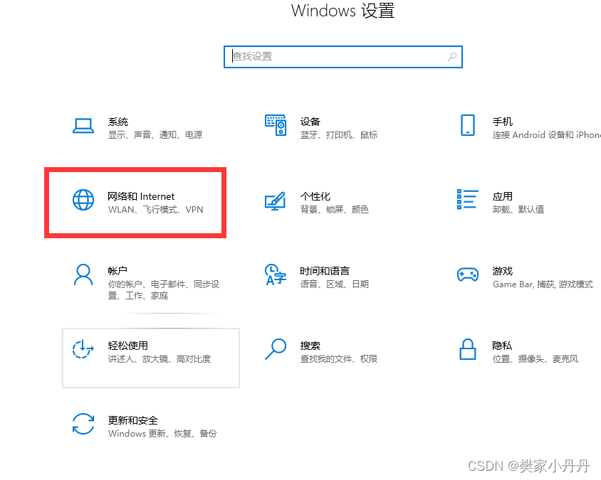This screenshot has width=601, height=480.
Task: Open the 游戏 gamepad icon
Action: tap(468, 274)
